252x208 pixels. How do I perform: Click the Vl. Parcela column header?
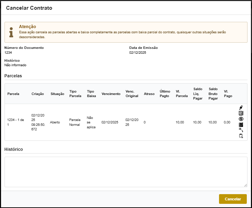(x=182, y=94)
